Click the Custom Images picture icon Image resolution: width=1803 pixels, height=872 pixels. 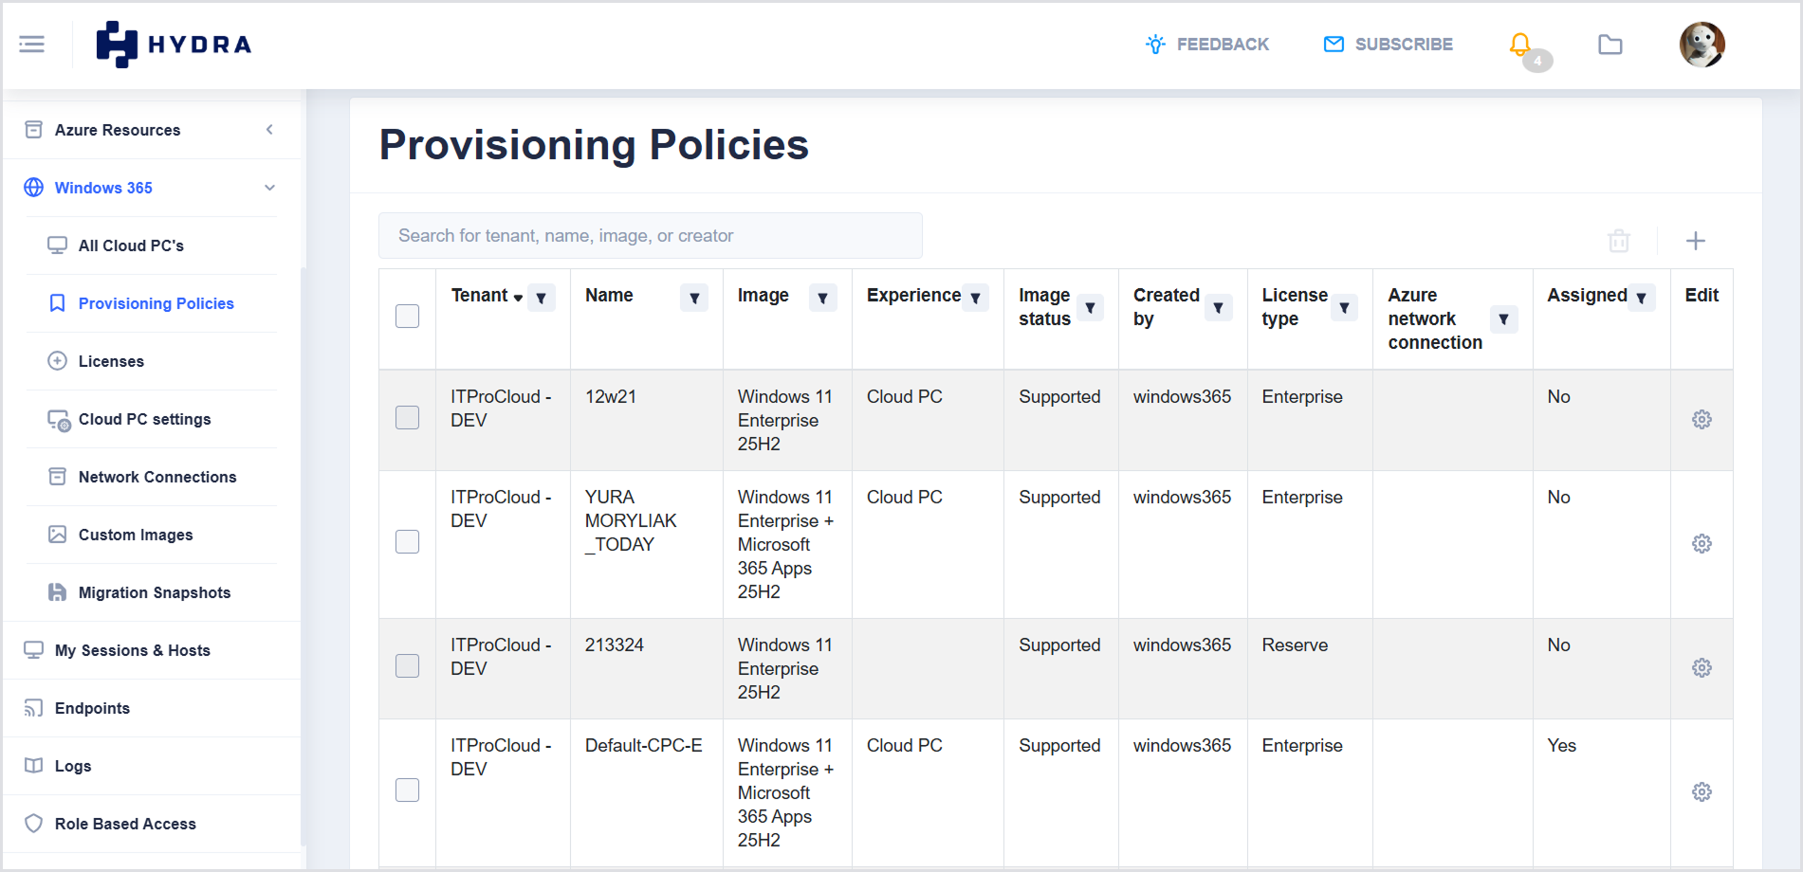pos(58,535)
